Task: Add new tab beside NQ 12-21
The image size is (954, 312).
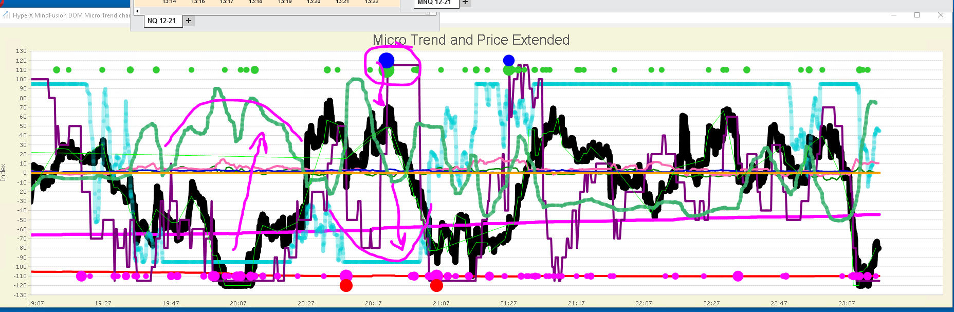Action: pos(189,21)
